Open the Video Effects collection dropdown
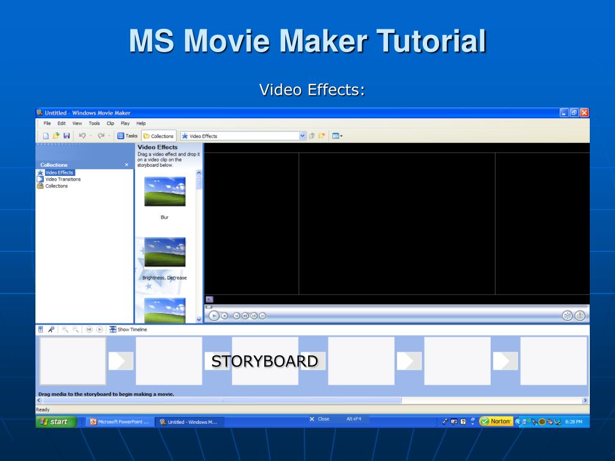This screenshot has height=461, width=615. click(x=302, y=136)
